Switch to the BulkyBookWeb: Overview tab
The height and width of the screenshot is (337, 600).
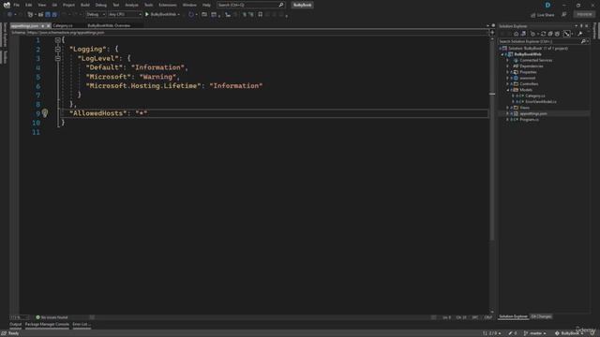pyautogui.click(x=109, y=25)
